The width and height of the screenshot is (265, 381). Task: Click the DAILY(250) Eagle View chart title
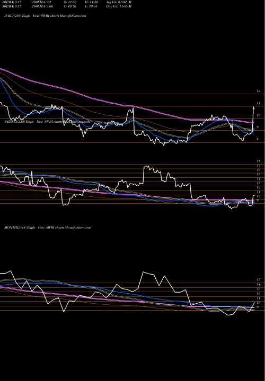[45, 16]
